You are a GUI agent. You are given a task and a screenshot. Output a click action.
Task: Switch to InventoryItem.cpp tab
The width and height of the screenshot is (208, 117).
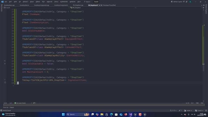9,5
